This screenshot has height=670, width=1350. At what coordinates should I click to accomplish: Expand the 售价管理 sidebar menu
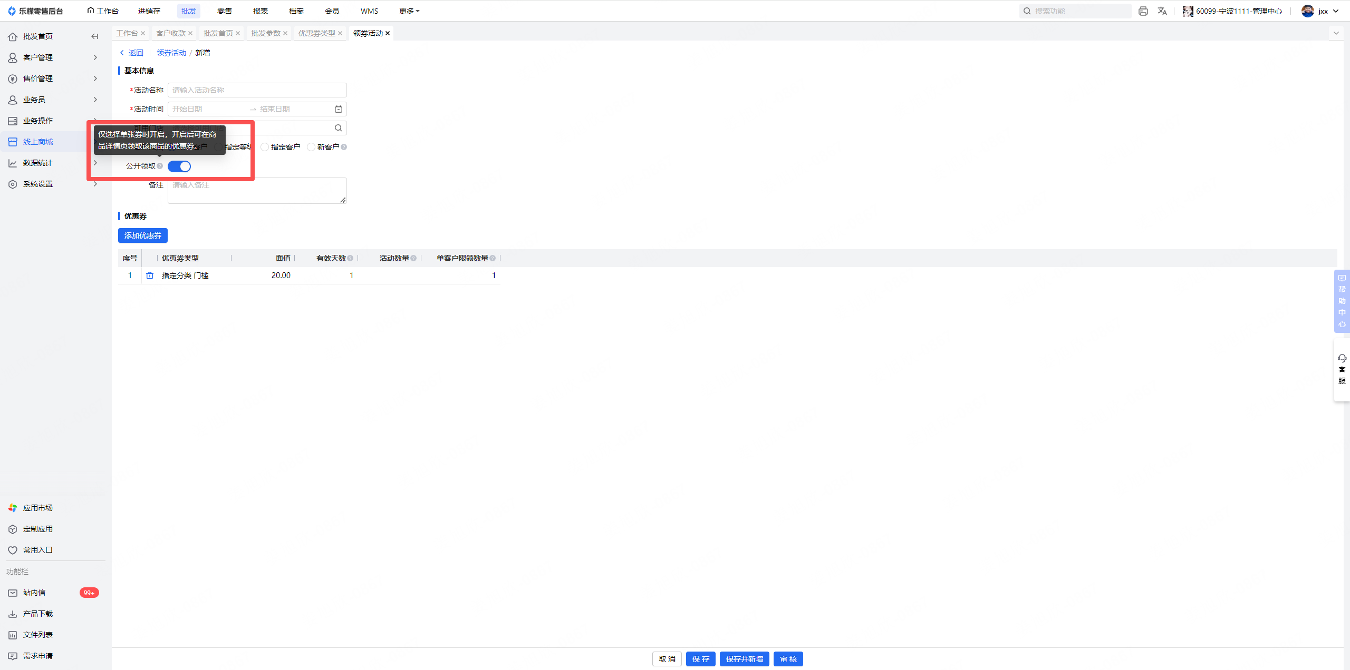53,78
